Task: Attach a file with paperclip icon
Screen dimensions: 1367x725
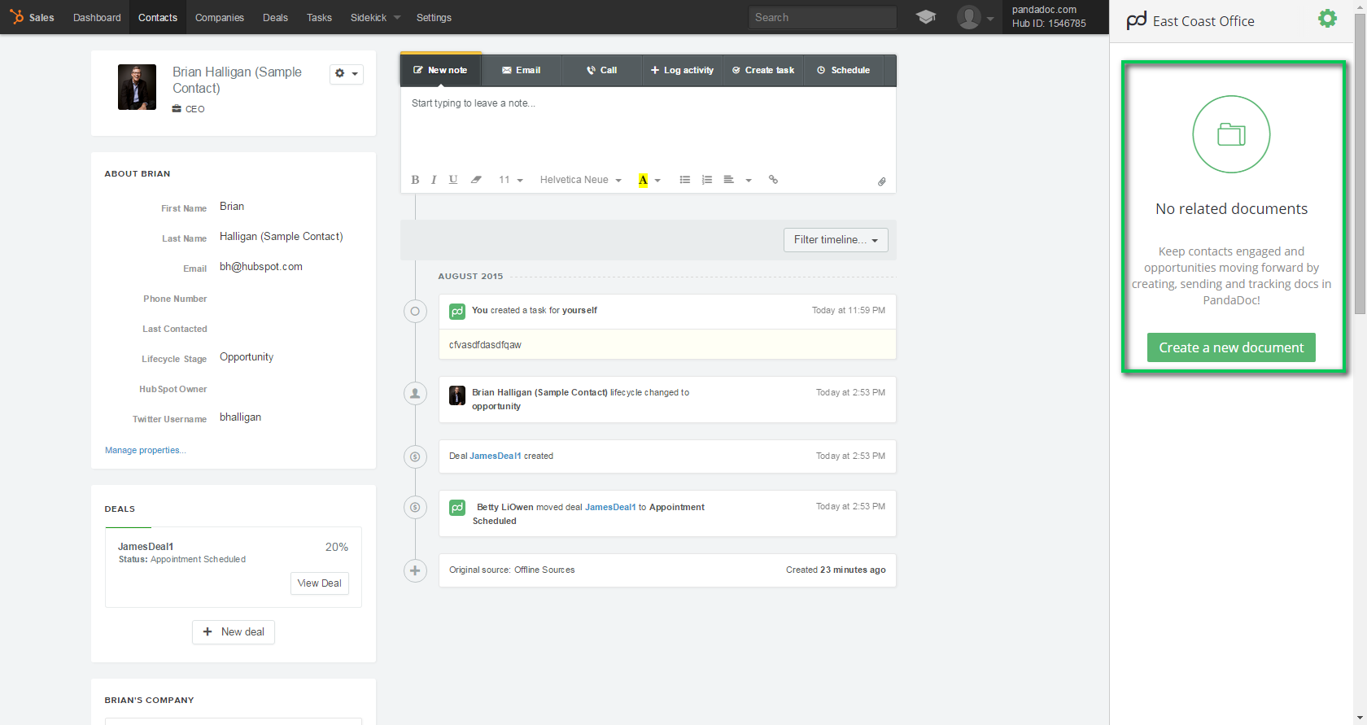Action: pos(881,181)
